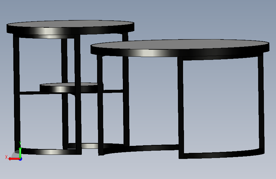Select the leftmost leg of the tall table

click(x=17, y=92)
